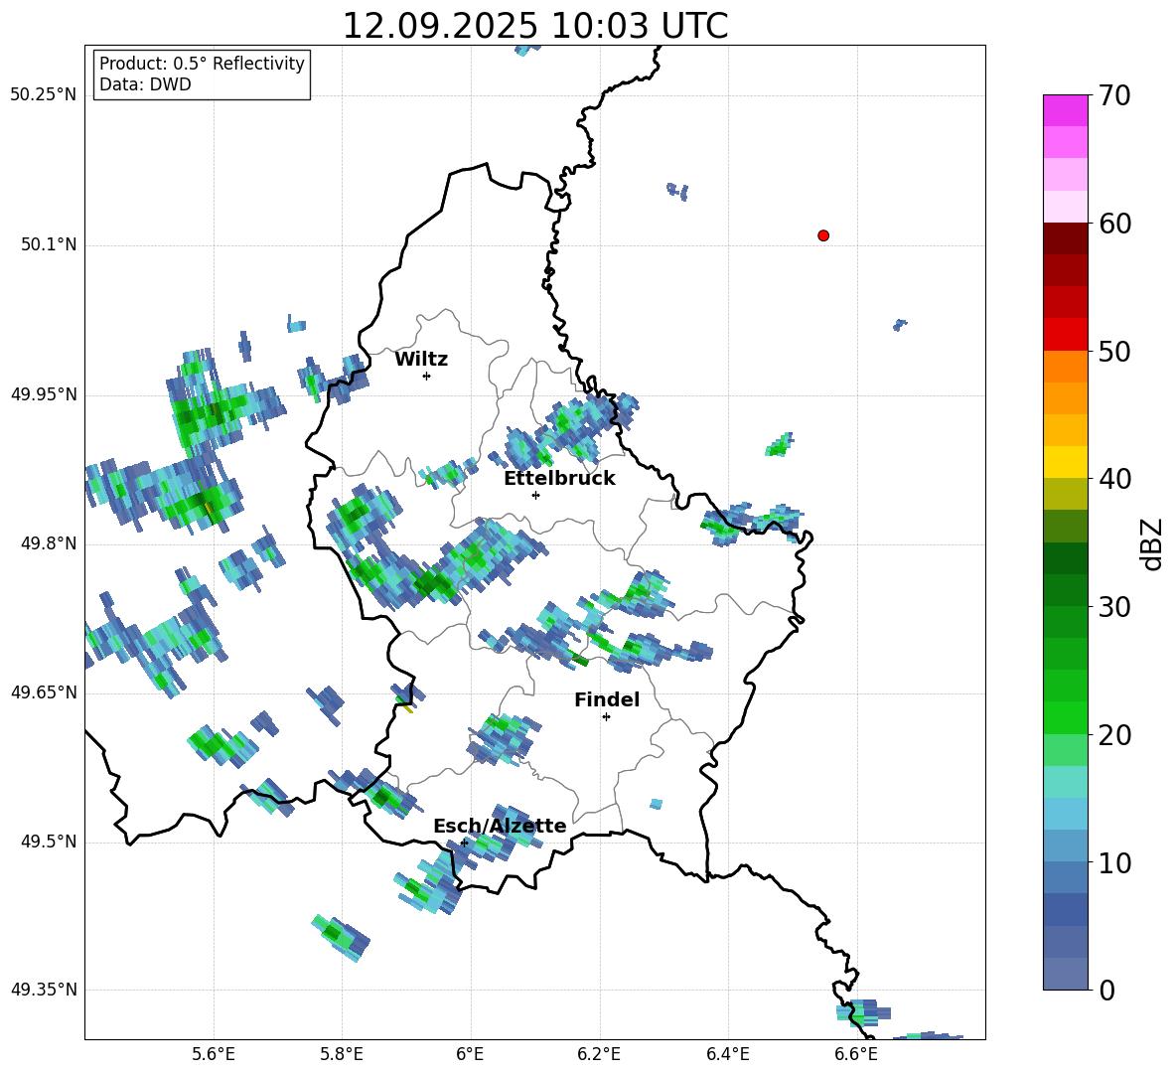Select the Ettelbruck city label
This screenshot has width=1176, height=1074.
pyautogui.click(x=559, y=479)
